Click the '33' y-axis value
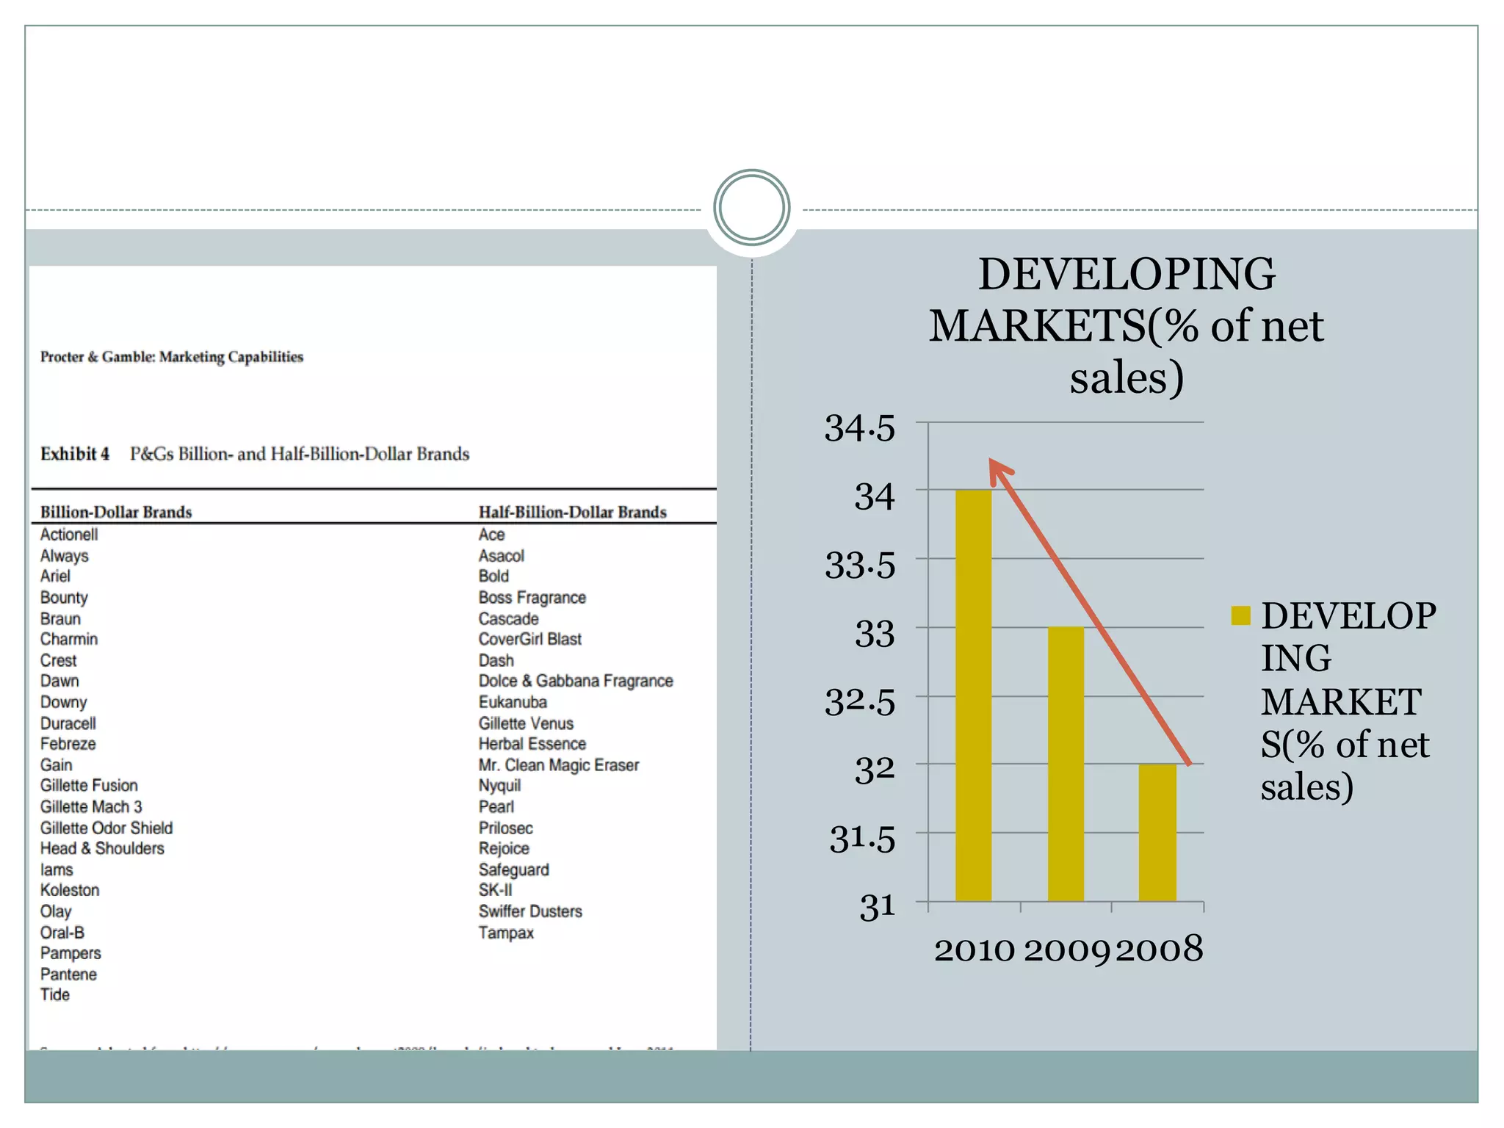 pyautogui.click(x=875, y=634)
